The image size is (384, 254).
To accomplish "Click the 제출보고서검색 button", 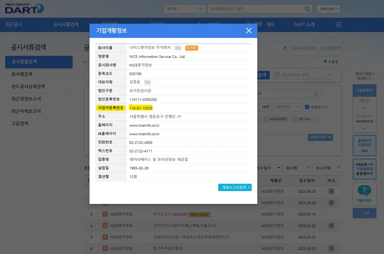I will click(x=235, y=187).
